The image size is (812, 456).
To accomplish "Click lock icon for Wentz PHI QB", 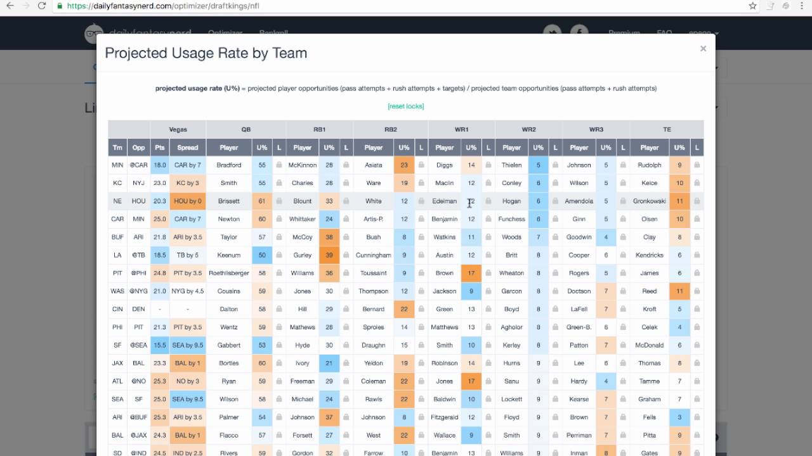I will [279, 327].
